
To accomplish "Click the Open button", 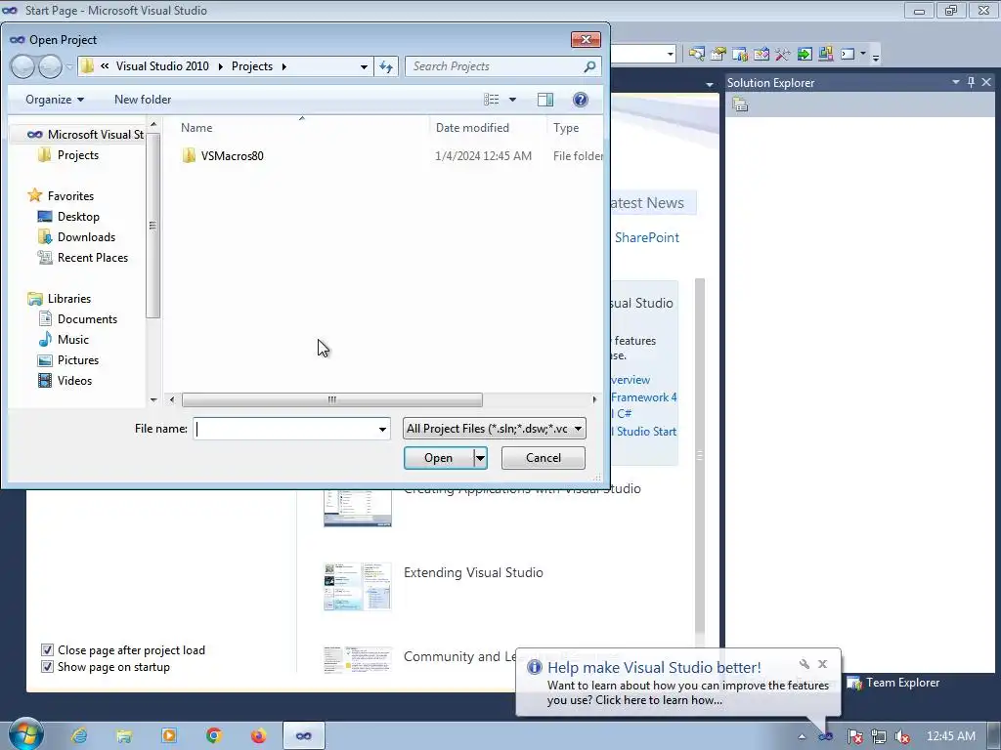I will point(439,458).
